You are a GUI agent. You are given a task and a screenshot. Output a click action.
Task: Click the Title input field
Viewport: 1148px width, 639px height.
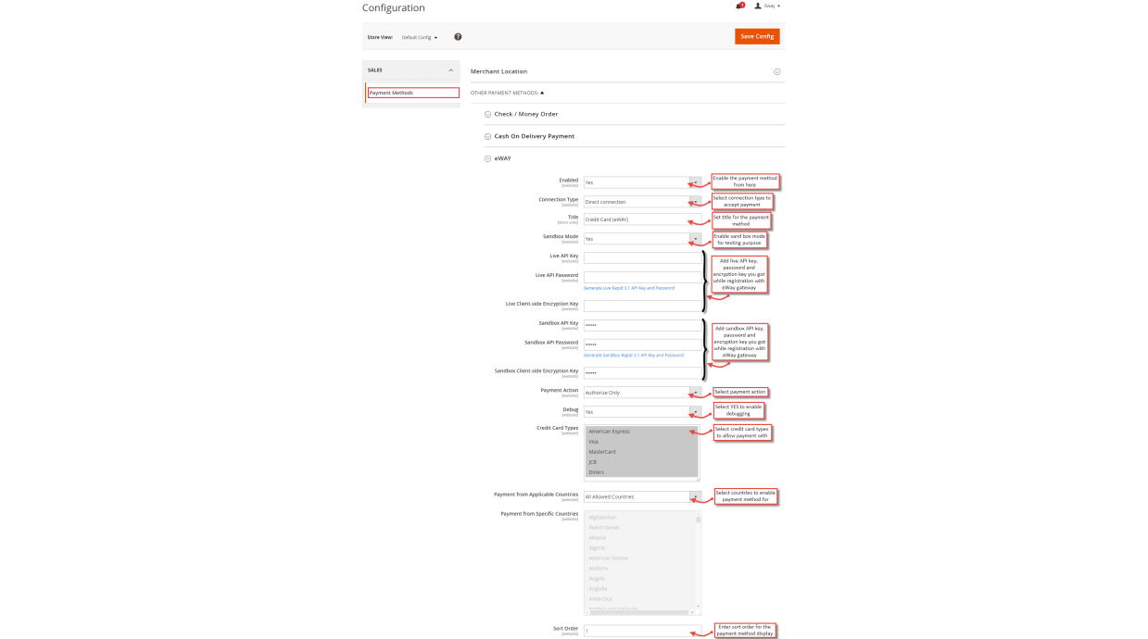click(642, 219)
